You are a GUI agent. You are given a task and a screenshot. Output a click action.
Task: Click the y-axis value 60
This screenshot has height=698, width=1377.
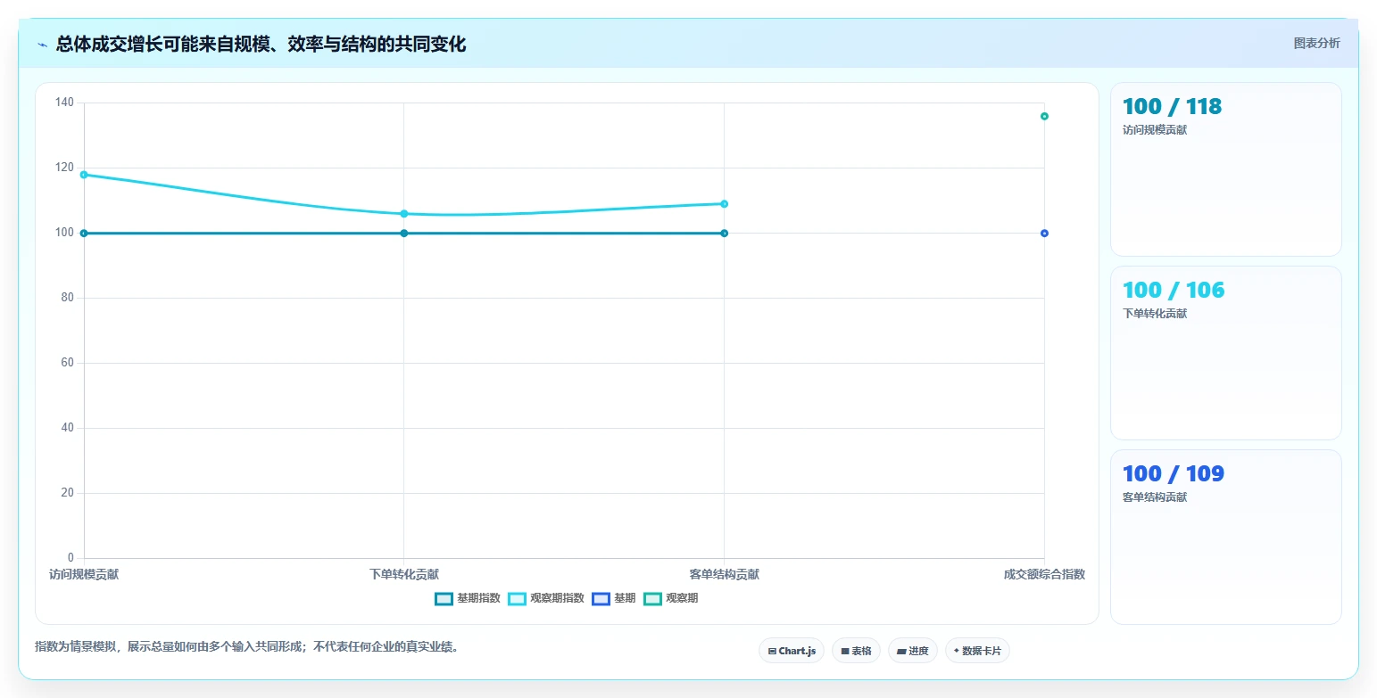pyautogui.click(x=67, y=363)
